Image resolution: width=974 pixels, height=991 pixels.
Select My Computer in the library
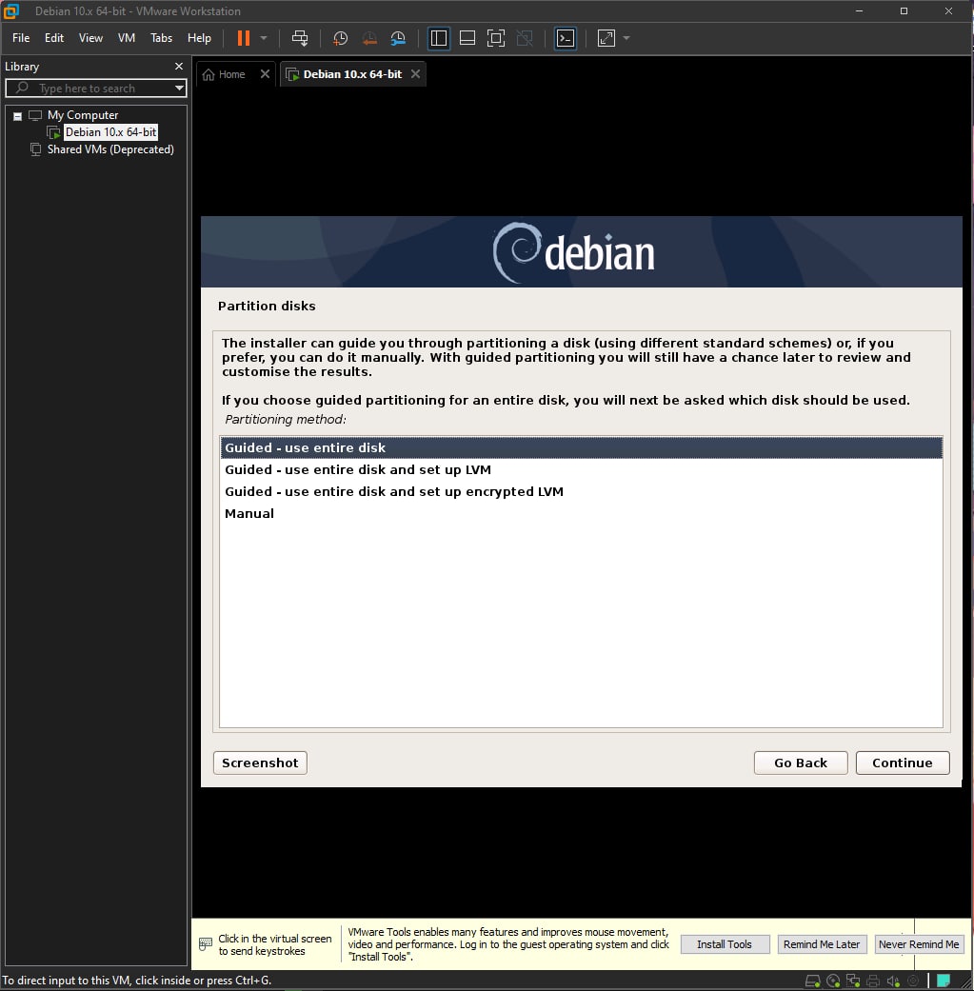tap(82, 115)
